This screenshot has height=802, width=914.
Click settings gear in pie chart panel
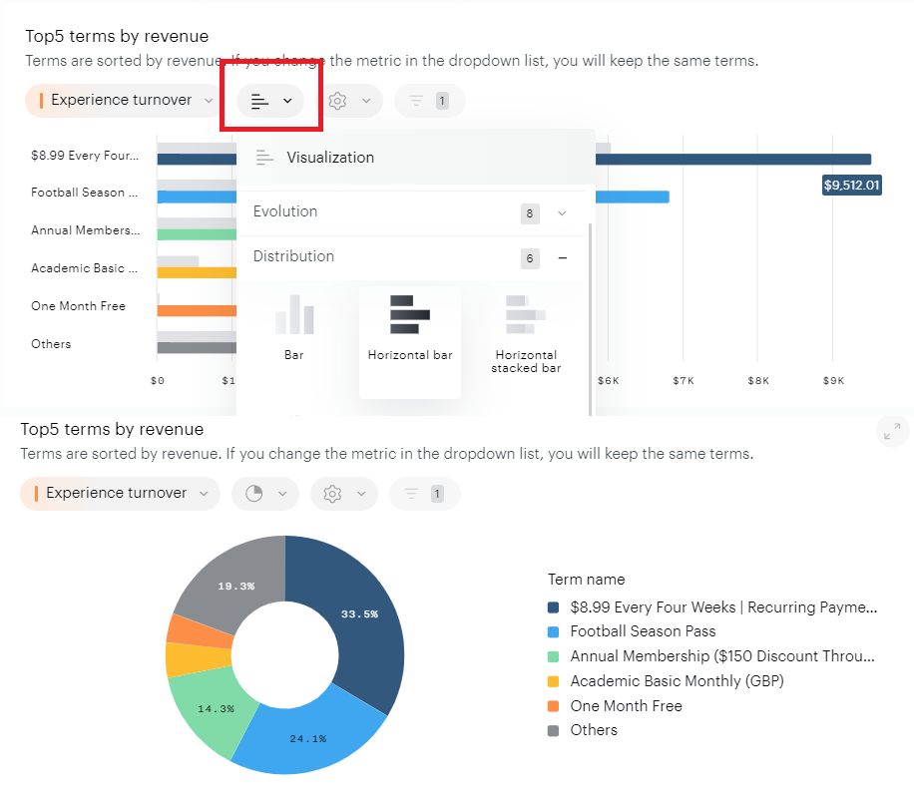tap(344, 493)
